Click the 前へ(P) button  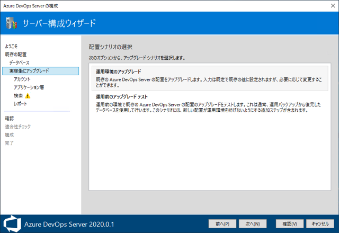pos(222,224)
